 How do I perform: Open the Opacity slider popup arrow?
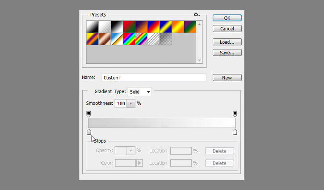(x=131, y=151)
